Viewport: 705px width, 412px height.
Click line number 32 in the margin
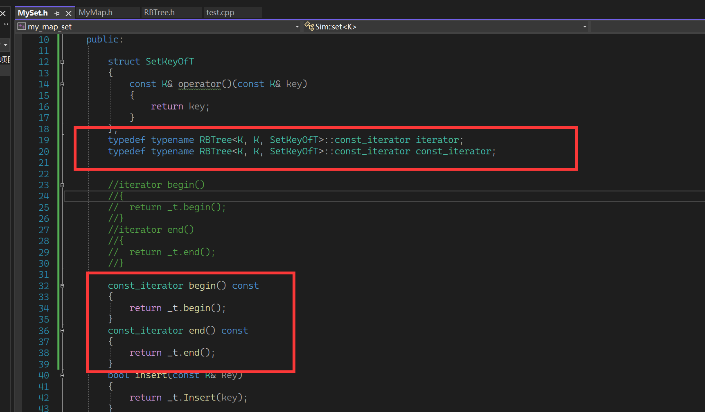(x=44, y=286)
